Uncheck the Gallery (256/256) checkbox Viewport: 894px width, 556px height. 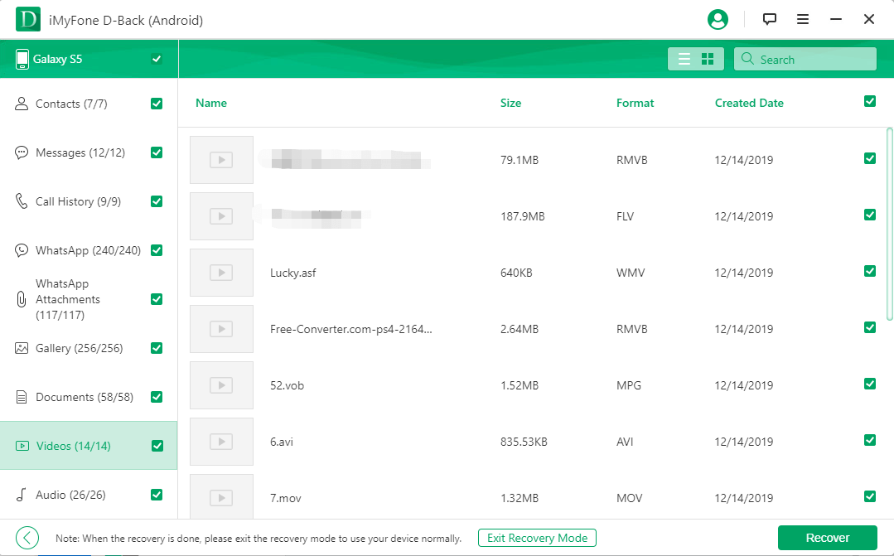(157, 348)
